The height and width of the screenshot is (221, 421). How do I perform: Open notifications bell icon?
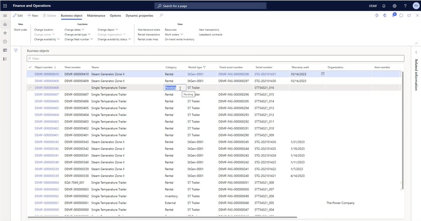[384, 6]
